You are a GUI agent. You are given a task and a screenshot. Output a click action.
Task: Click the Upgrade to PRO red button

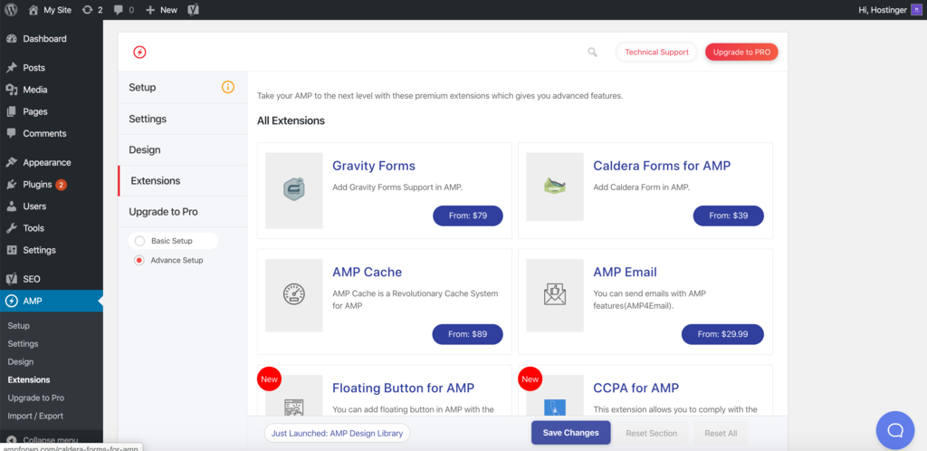click(x=741, y=52)
